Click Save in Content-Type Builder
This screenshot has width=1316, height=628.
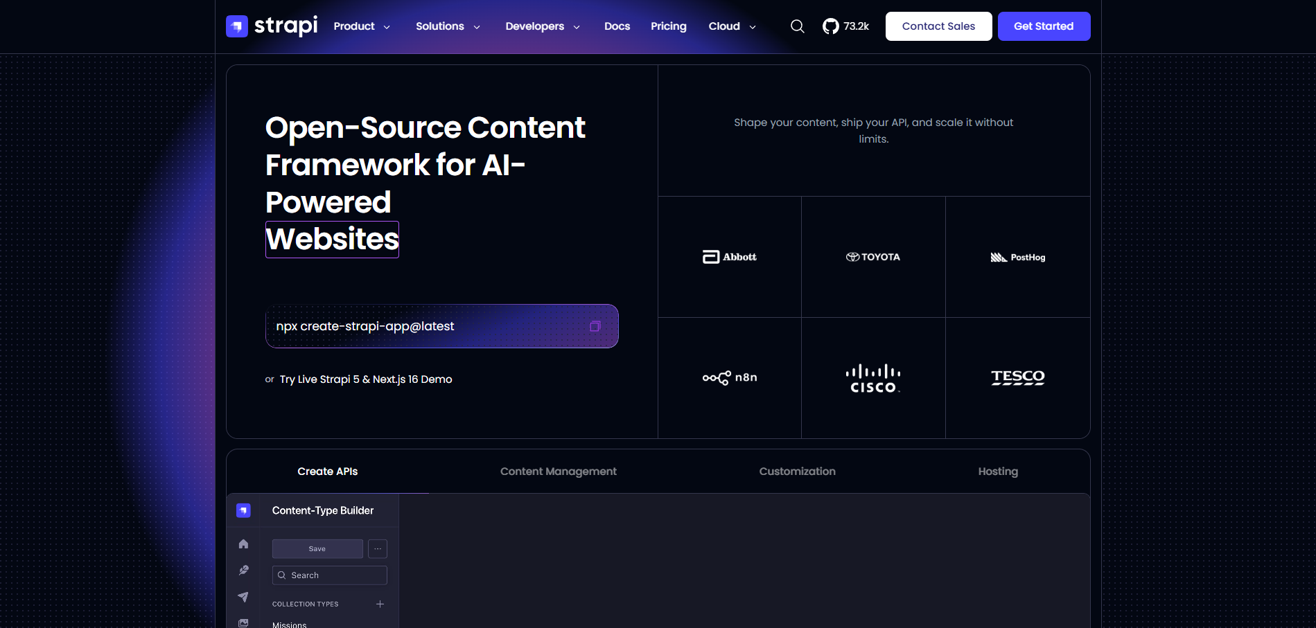(317, 548)
